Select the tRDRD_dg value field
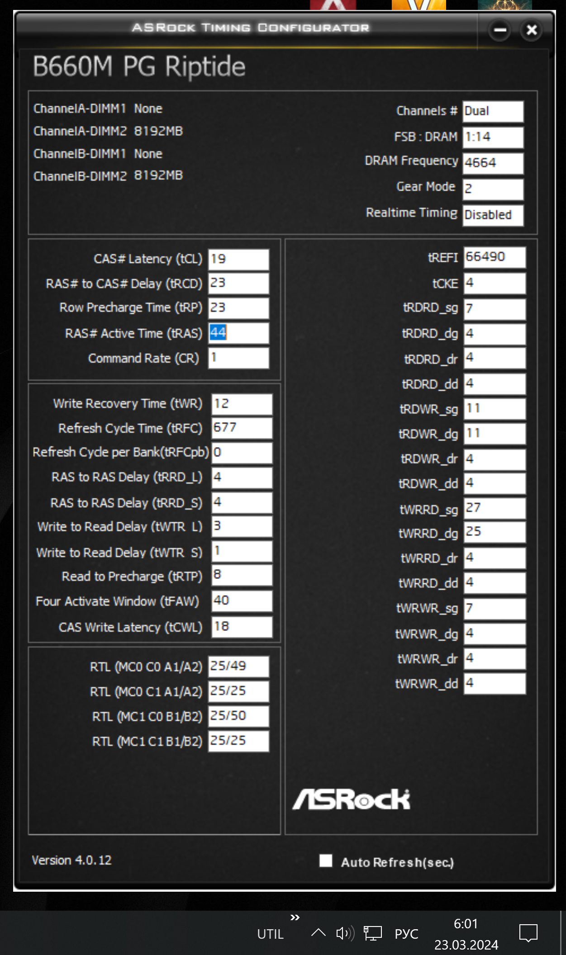 click(495, 334)
